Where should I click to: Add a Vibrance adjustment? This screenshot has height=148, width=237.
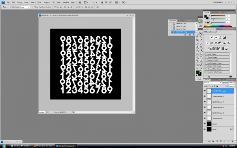208,43
